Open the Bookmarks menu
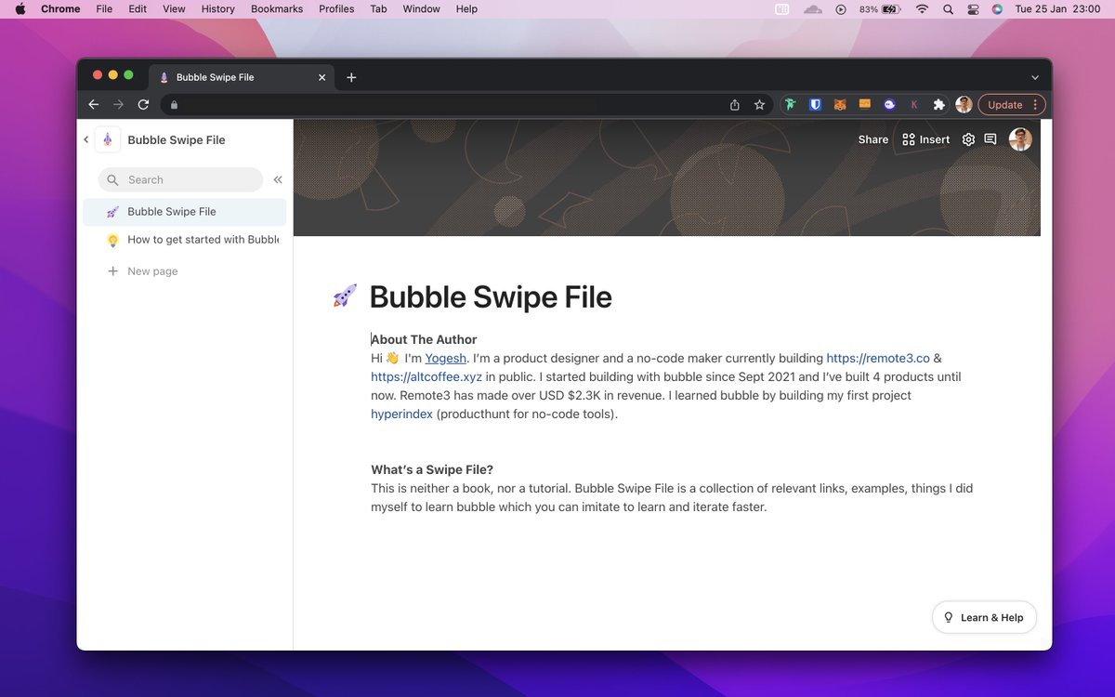The height and width of the screenshot is (697, 1115). point(277,9)
